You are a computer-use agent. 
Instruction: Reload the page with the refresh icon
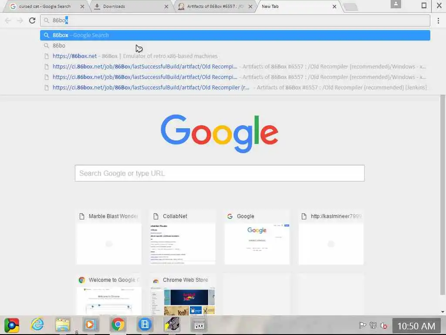pyautogui.click(x=32, y=20)
